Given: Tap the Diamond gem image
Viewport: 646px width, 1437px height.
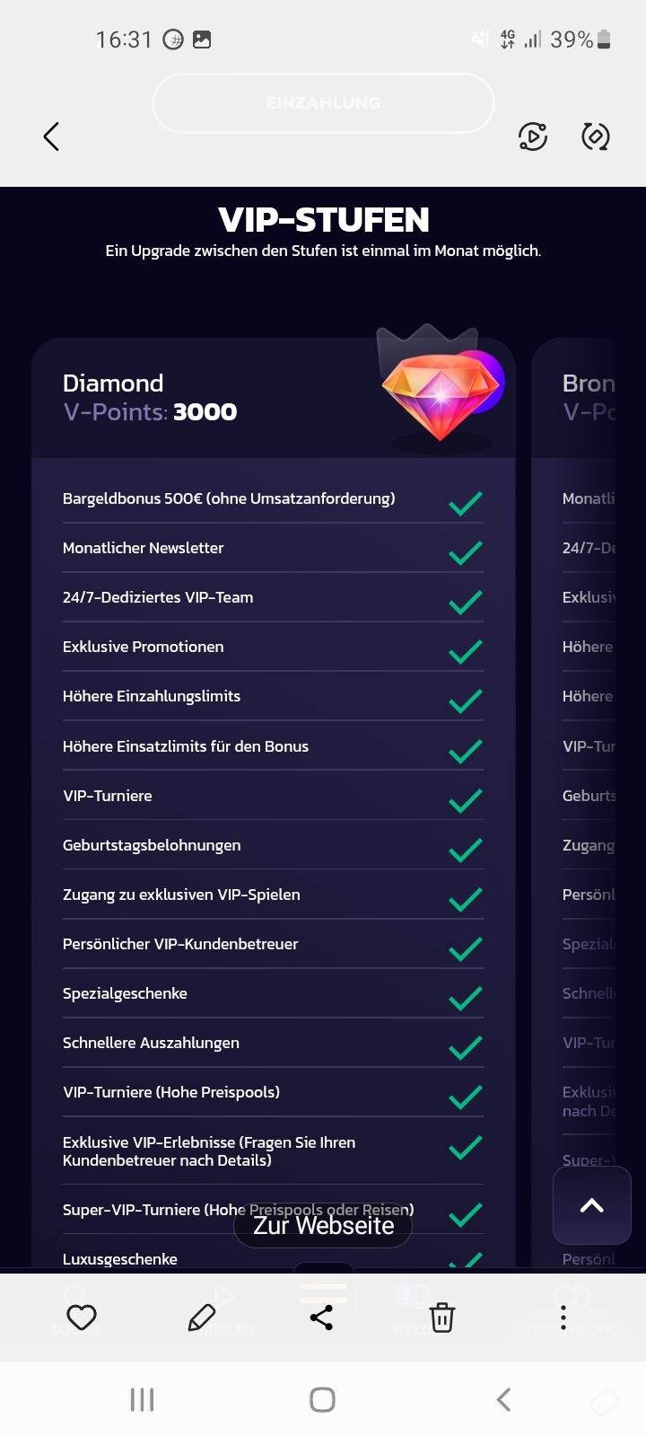Looking at the screenshot, I should (441, 391).
